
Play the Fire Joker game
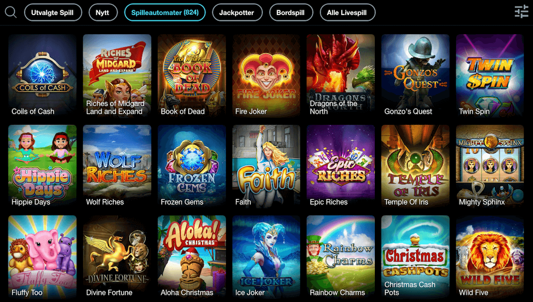pos(266,77)
